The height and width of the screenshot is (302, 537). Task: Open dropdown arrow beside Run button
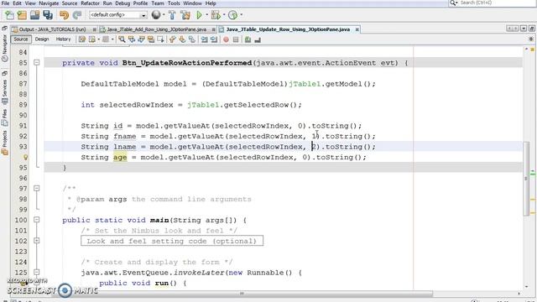coord(206,15)
